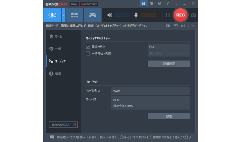Click the pause recording button
Viewport: 245px width, 142px height.
168,15
